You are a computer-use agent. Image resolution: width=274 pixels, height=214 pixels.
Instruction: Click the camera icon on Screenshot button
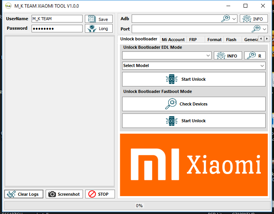pos(52,194)
